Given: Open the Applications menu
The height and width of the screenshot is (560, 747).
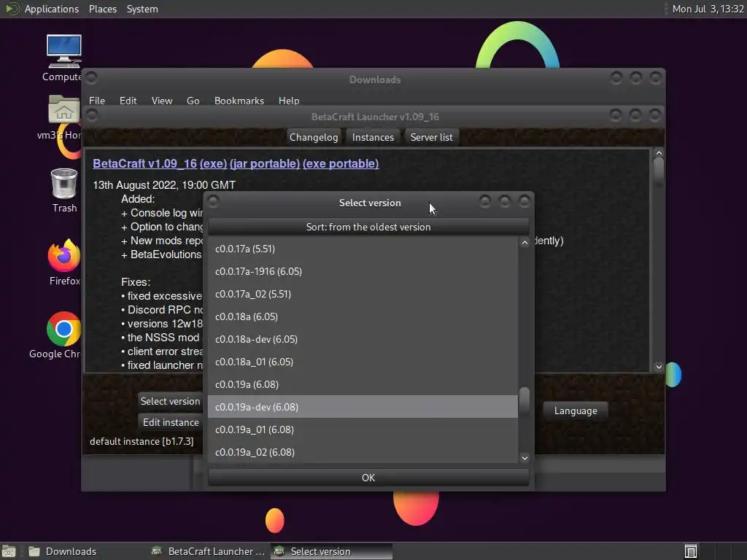Looking at the screenshot, I should [52, 9].
